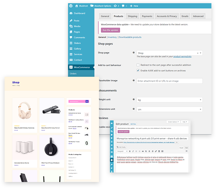Toggle distraction-free fullscreen editor icon
The width and height of the screenshot is (216, 188).
[x=186, y=151]
